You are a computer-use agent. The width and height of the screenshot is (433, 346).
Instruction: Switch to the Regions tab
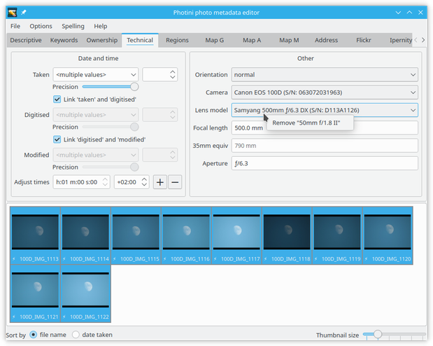click(177, 40)
